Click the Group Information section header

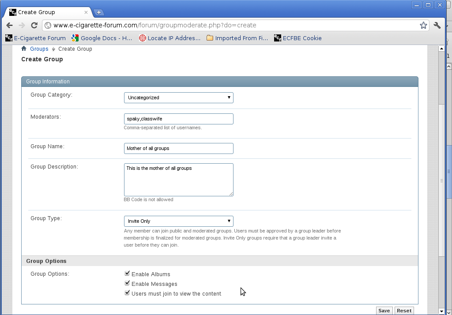point(220,82)
